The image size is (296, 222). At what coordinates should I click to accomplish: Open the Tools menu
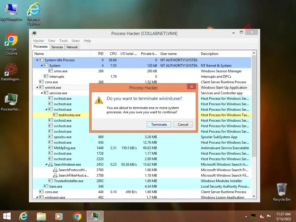tap(63, 41)
